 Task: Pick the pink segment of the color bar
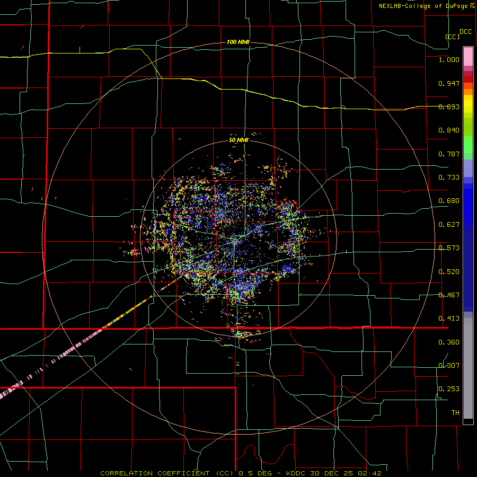point(468,57)
